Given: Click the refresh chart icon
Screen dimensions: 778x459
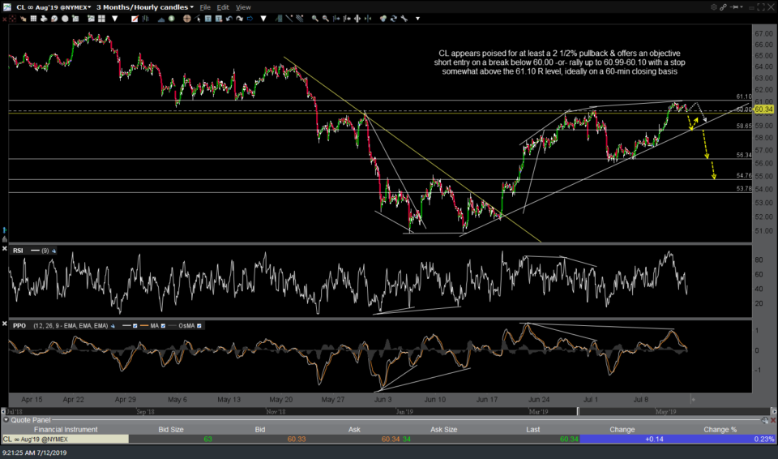Looking at the screenshot, I should pyautogui.click(x=393, y=19).
